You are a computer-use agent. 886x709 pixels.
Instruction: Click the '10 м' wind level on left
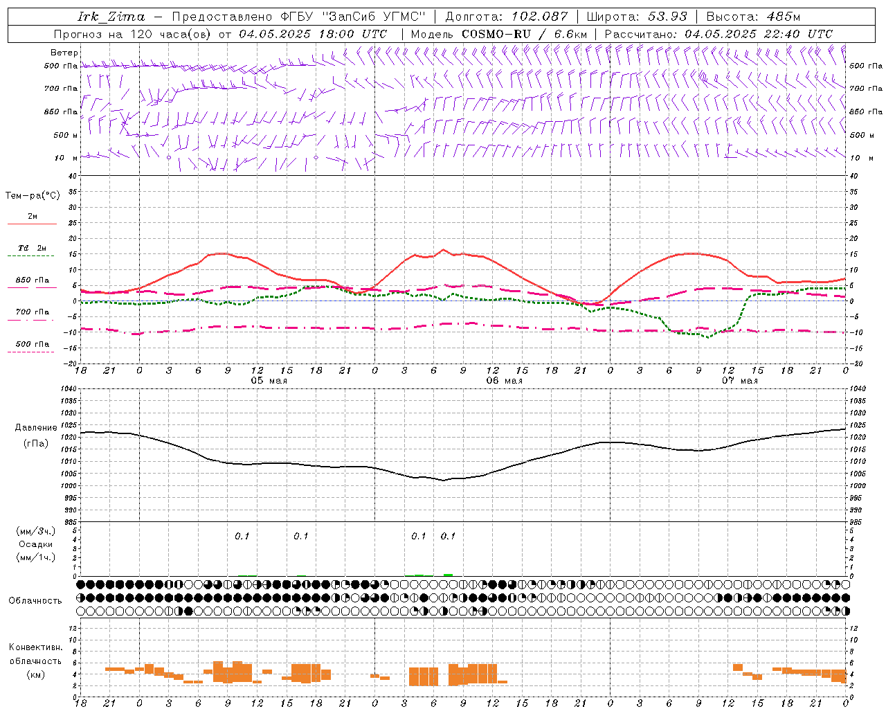[67, 159]
